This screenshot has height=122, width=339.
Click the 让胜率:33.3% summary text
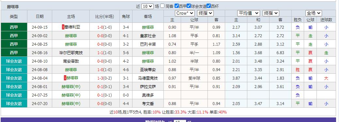[174, 112]
